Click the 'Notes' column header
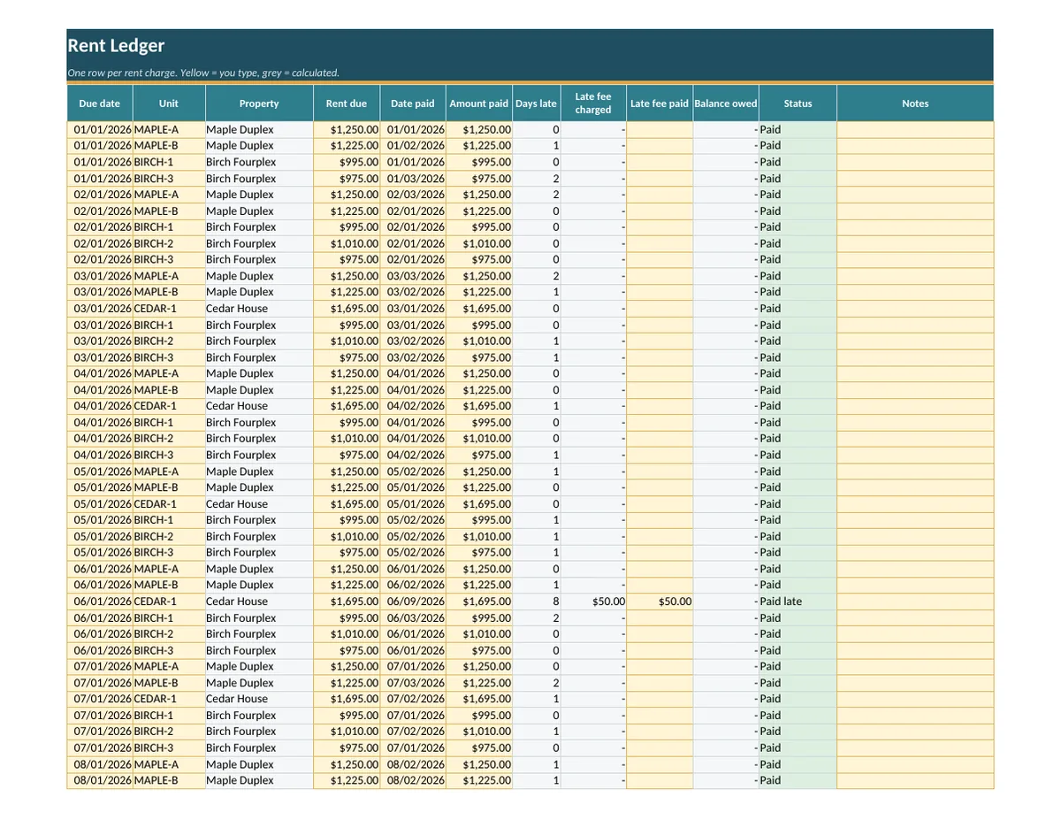This screenshot has width=1061, height=820. click(915, 103)
